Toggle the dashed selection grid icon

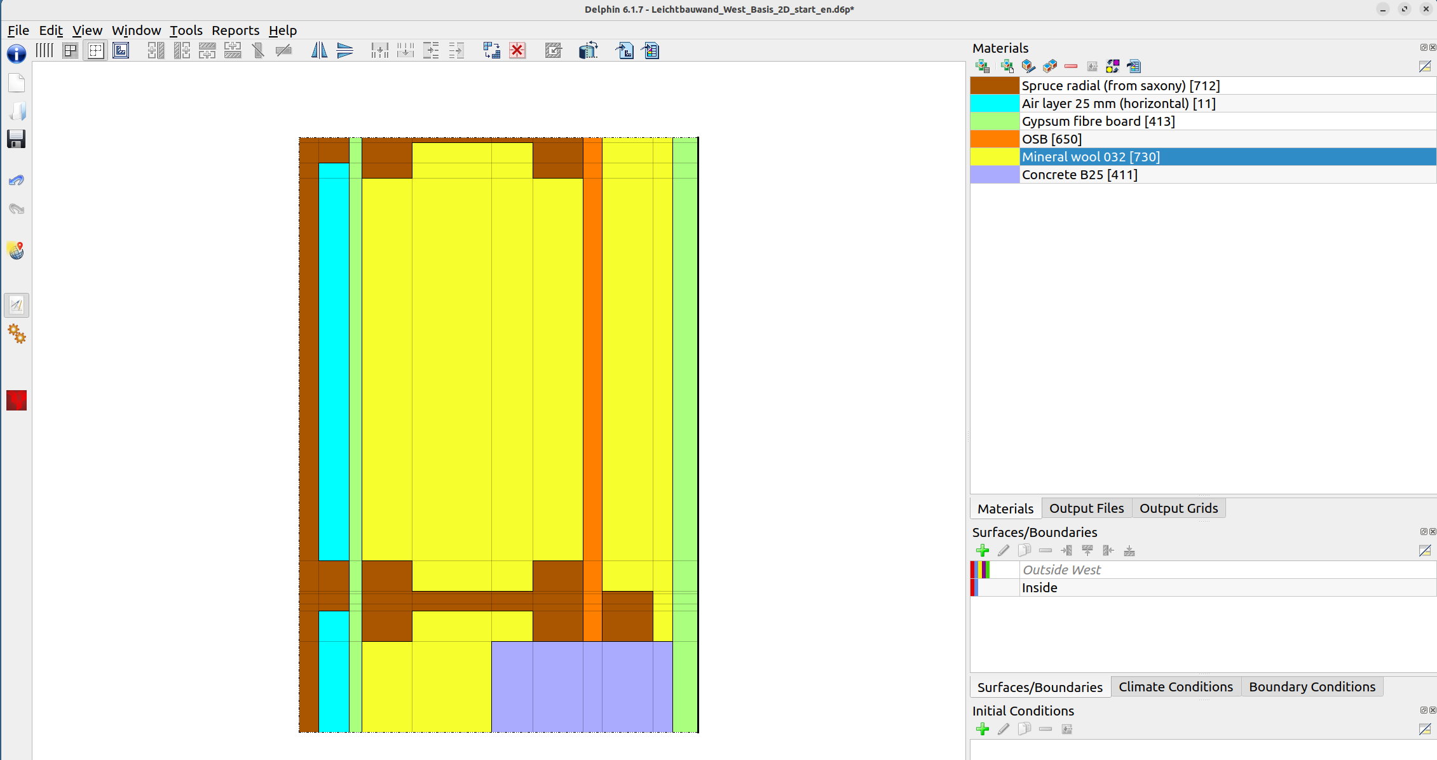(x=95, y=50)
